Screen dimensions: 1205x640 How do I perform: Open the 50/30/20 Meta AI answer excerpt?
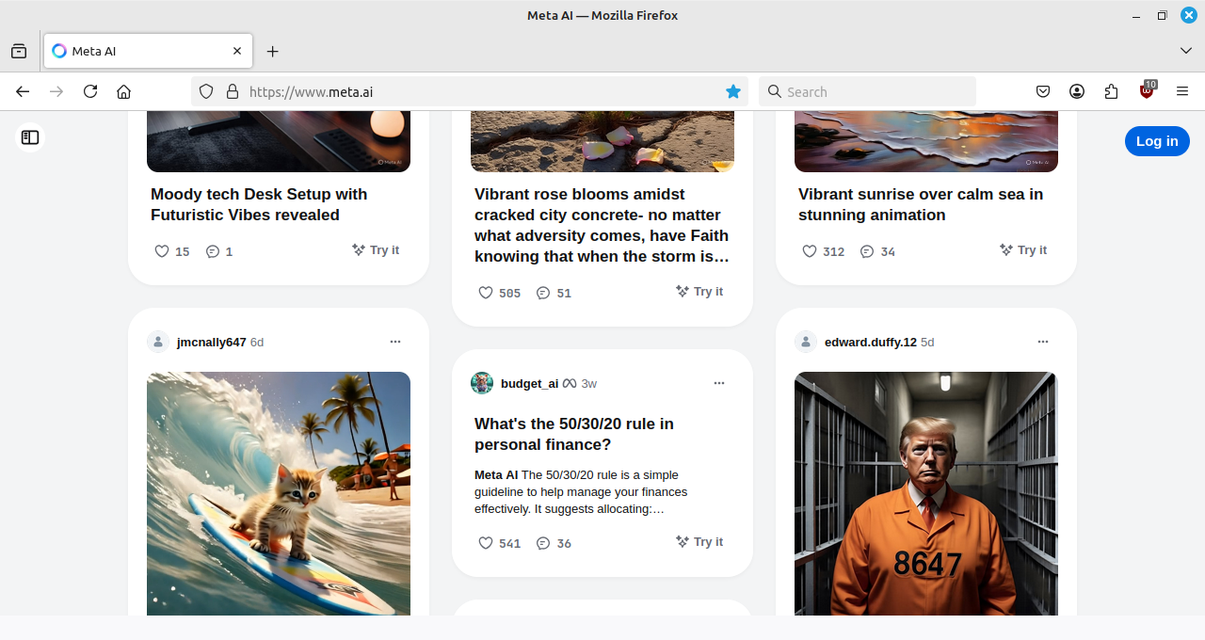pos(582,492)
